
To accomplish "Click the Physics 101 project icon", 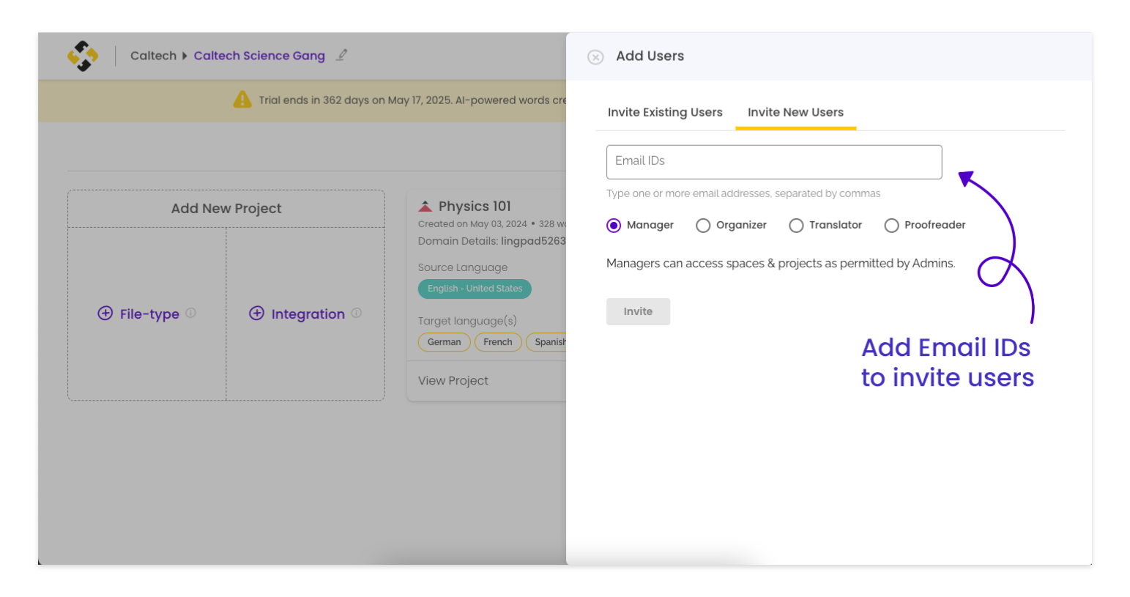I will click(x=425, y=207).
